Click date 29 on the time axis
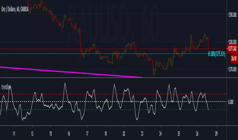 click(216, 134)
